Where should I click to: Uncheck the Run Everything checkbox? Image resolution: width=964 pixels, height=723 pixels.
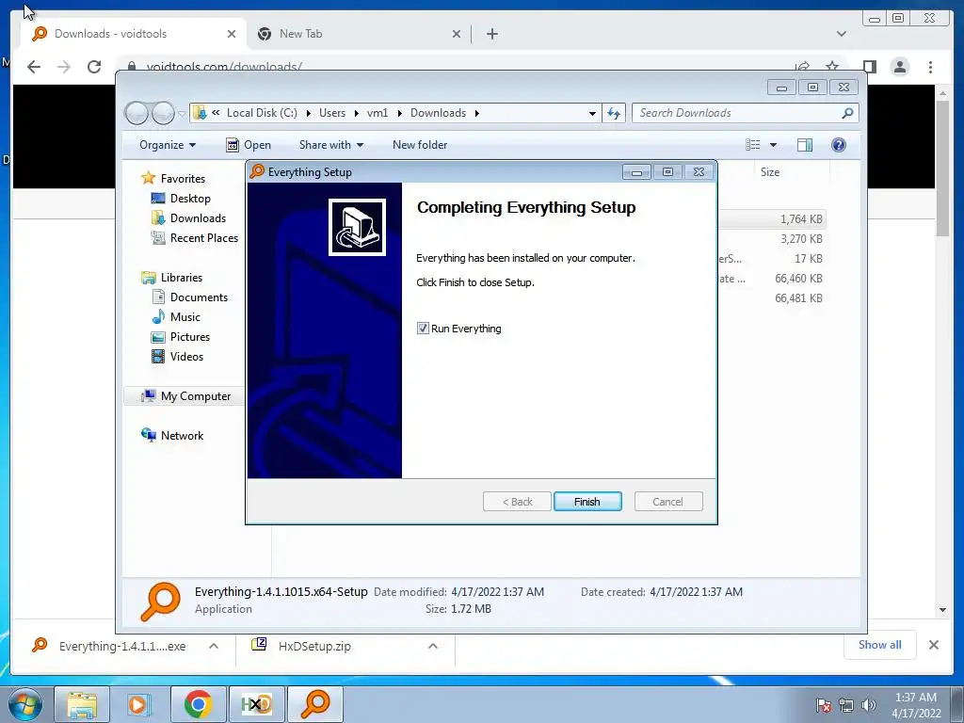coord(423,329)
